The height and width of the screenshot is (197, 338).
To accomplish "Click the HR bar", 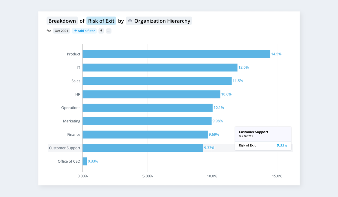I will click(151, 94).
